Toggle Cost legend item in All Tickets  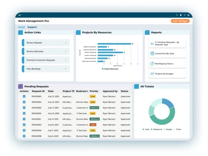click(146, 129)
